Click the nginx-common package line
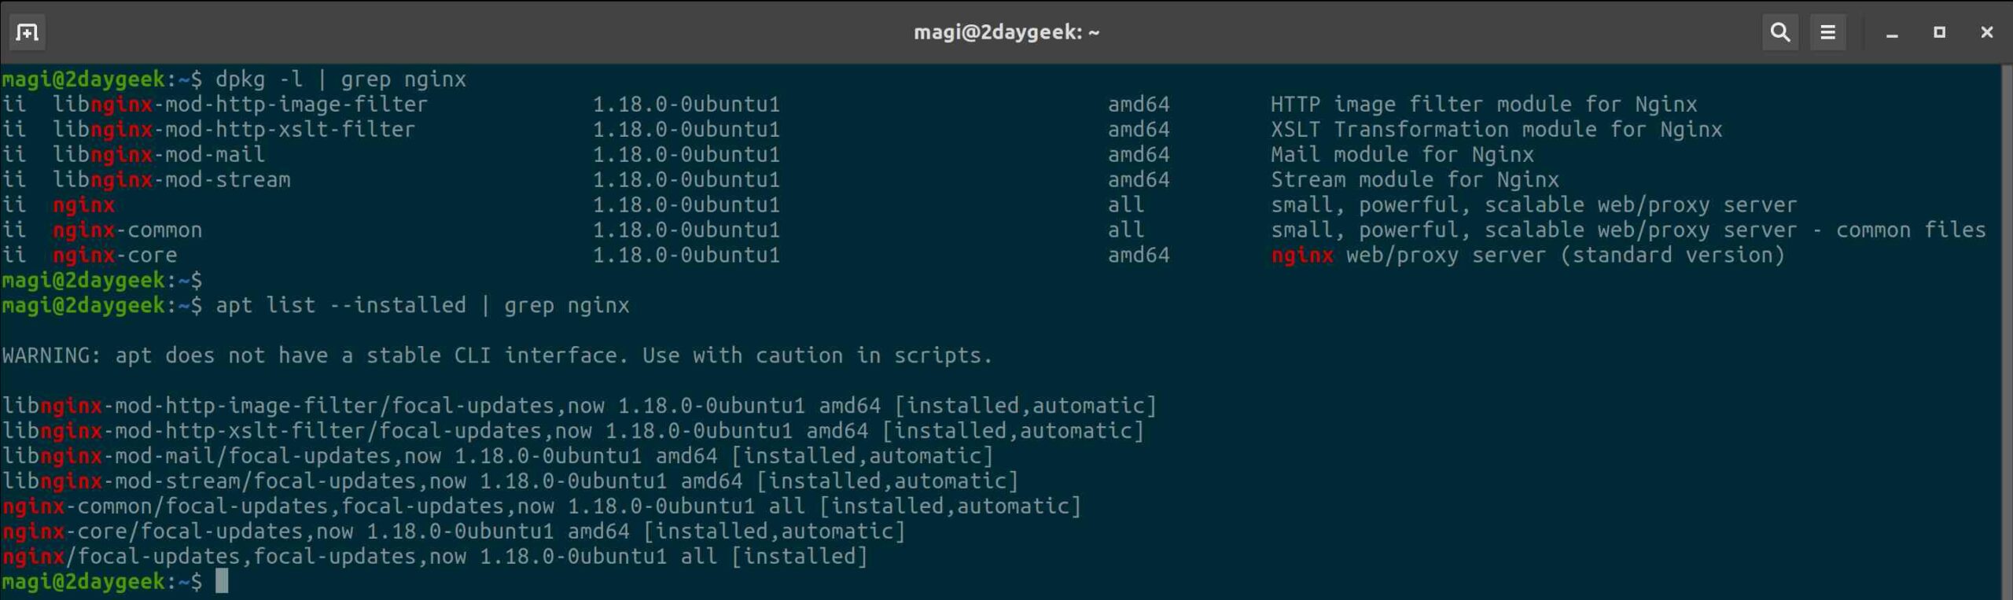 click(x=127, y=230)
